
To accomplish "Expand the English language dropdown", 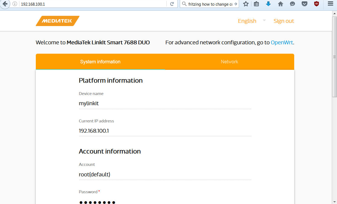I will tap(264, 20).
